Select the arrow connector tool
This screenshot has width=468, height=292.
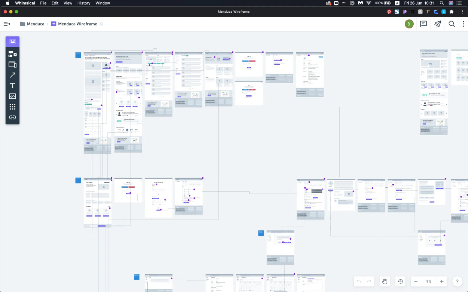[12, 75]
